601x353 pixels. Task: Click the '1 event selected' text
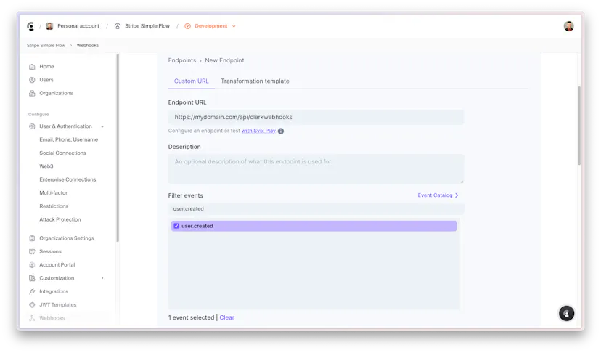[x=192, y=317]
